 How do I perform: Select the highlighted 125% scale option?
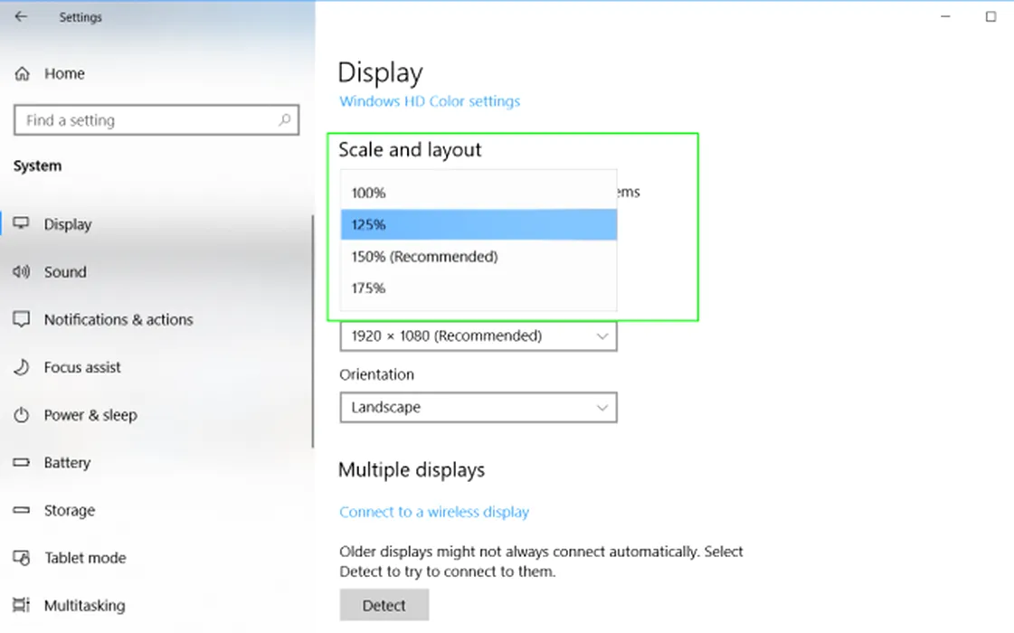479,224
